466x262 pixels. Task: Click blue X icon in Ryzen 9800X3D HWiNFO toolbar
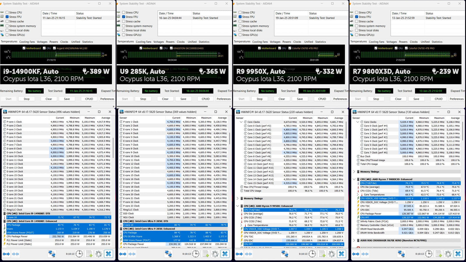click(x=458, y=254)
